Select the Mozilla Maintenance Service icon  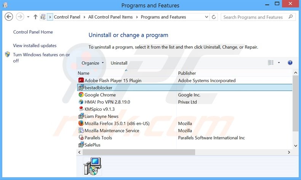coord(81,131)
